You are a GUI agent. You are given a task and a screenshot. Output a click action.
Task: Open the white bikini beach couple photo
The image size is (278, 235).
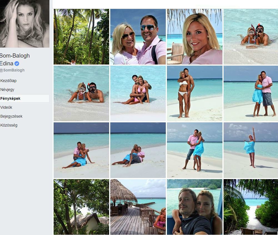click(195, 93)
